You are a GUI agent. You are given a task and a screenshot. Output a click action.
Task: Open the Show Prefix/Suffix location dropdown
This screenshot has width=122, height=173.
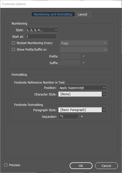[x=84, y=50]
